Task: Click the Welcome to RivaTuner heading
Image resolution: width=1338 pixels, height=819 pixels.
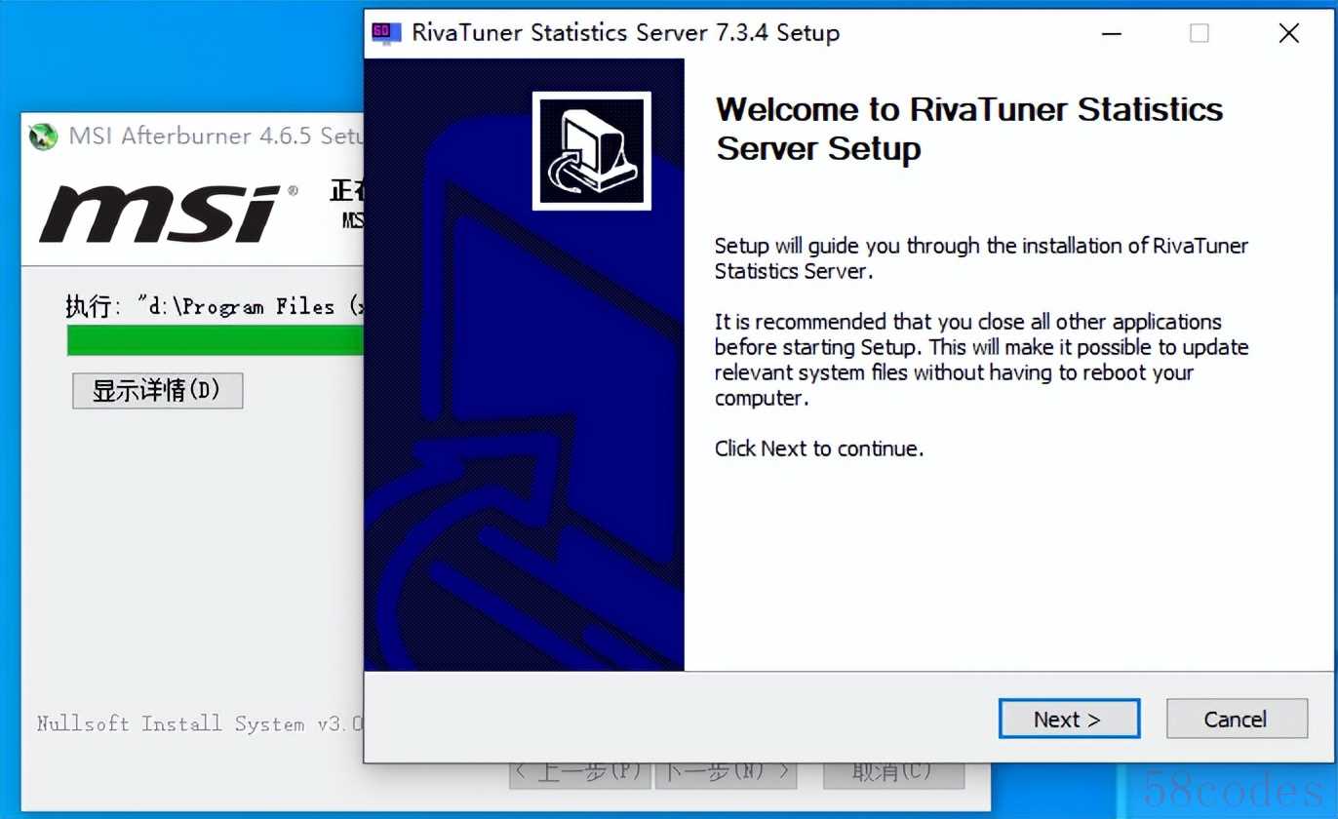Action: (x=968, y=129)
